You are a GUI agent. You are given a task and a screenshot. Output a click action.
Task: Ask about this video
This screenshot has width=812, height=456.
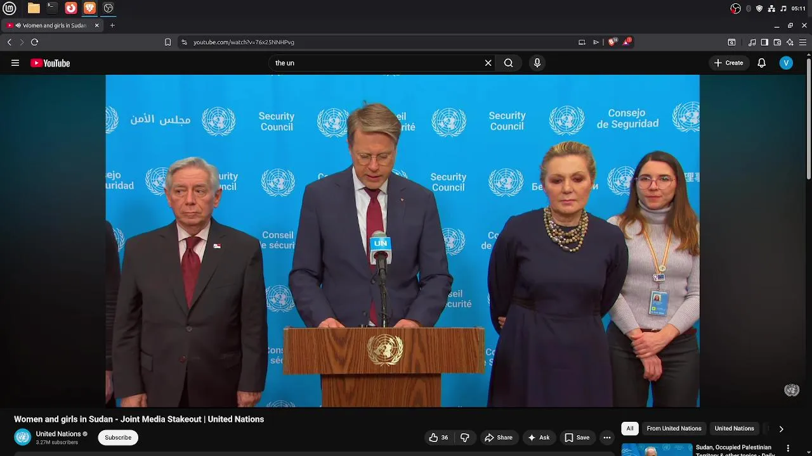coord(538,438)
